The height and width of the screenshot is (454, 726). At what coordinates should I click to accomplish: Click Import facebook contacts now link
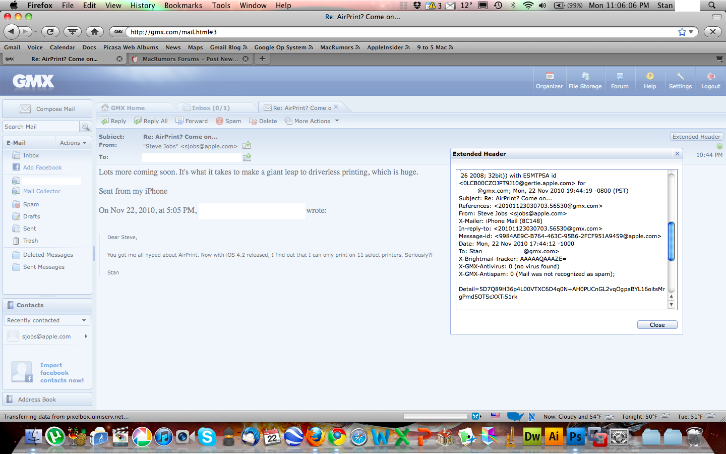(62, 373)
